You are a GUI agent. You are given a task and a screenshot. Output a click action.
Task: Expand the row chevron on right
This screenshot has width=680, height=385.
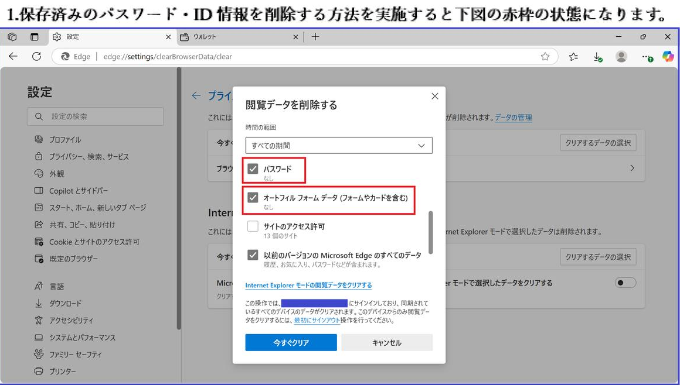click(632, 168)
